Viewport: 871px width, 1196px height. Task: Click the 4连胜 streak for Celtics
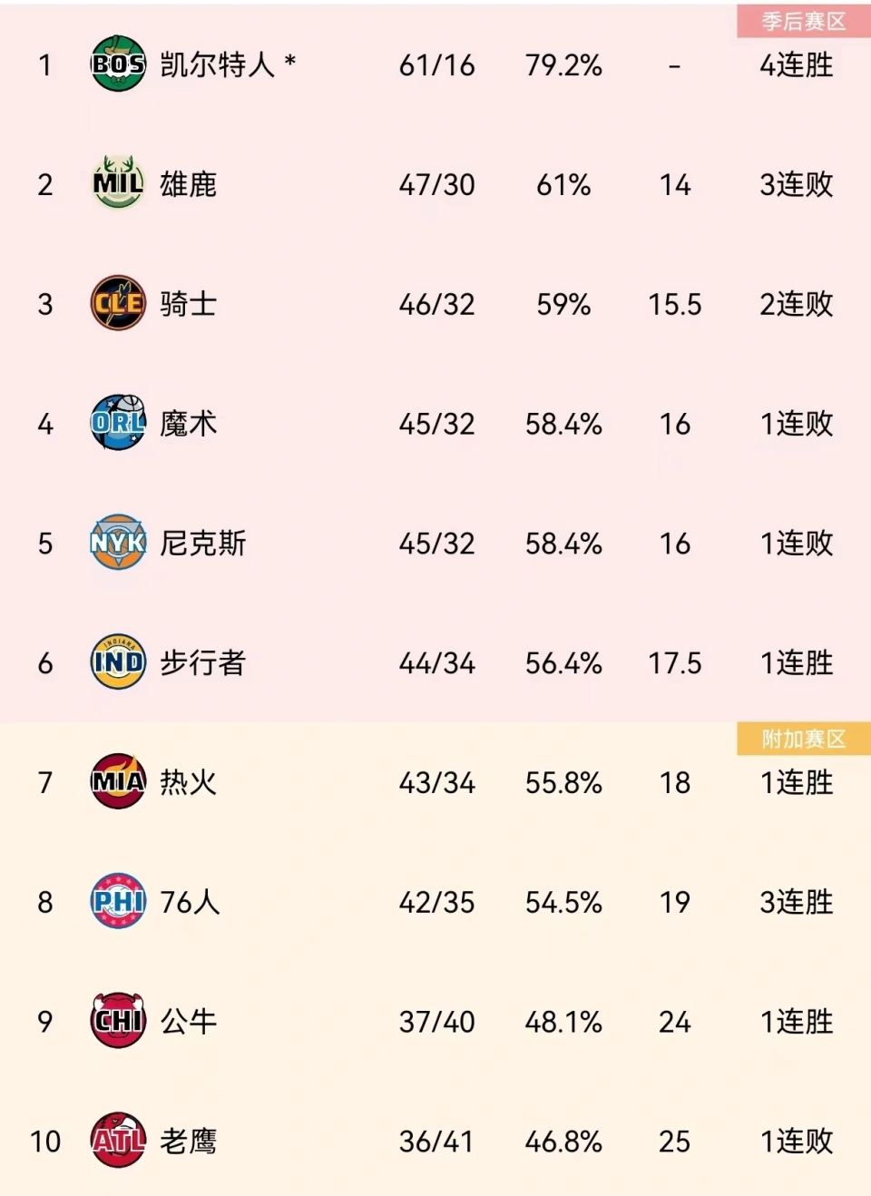pyautogui.click(x=797, y=64)
